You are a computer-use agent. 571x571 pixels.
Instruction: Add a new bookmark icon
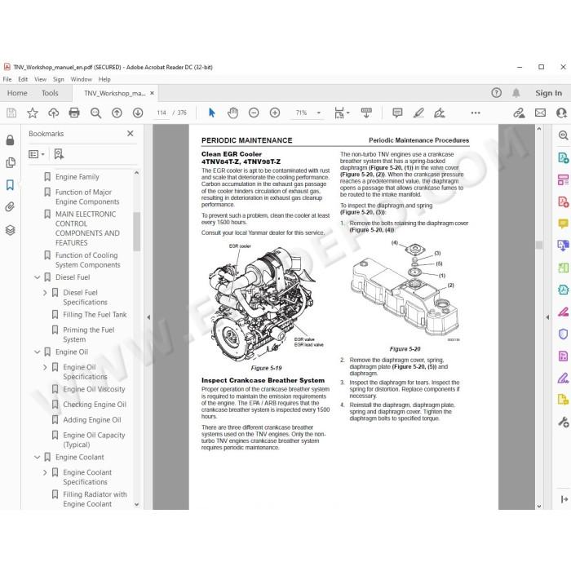tap(59, 154)
